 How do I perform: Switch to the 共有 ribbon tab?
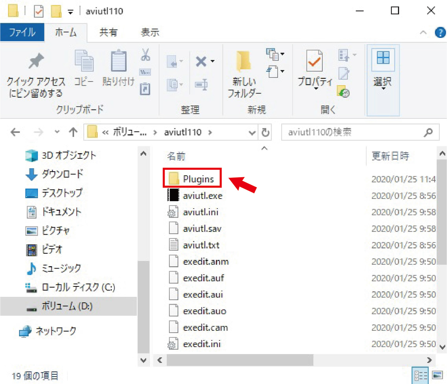pyautogui.click(x=108, y=32)
